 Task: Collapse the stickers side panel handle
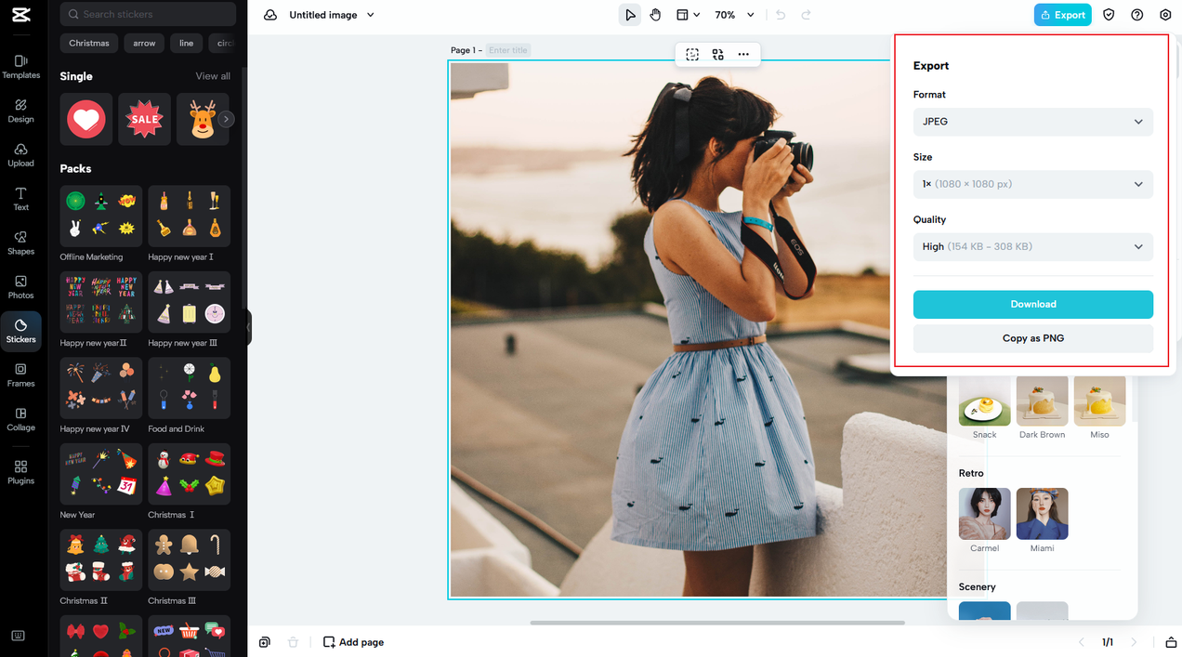click(x=248, y=327)
